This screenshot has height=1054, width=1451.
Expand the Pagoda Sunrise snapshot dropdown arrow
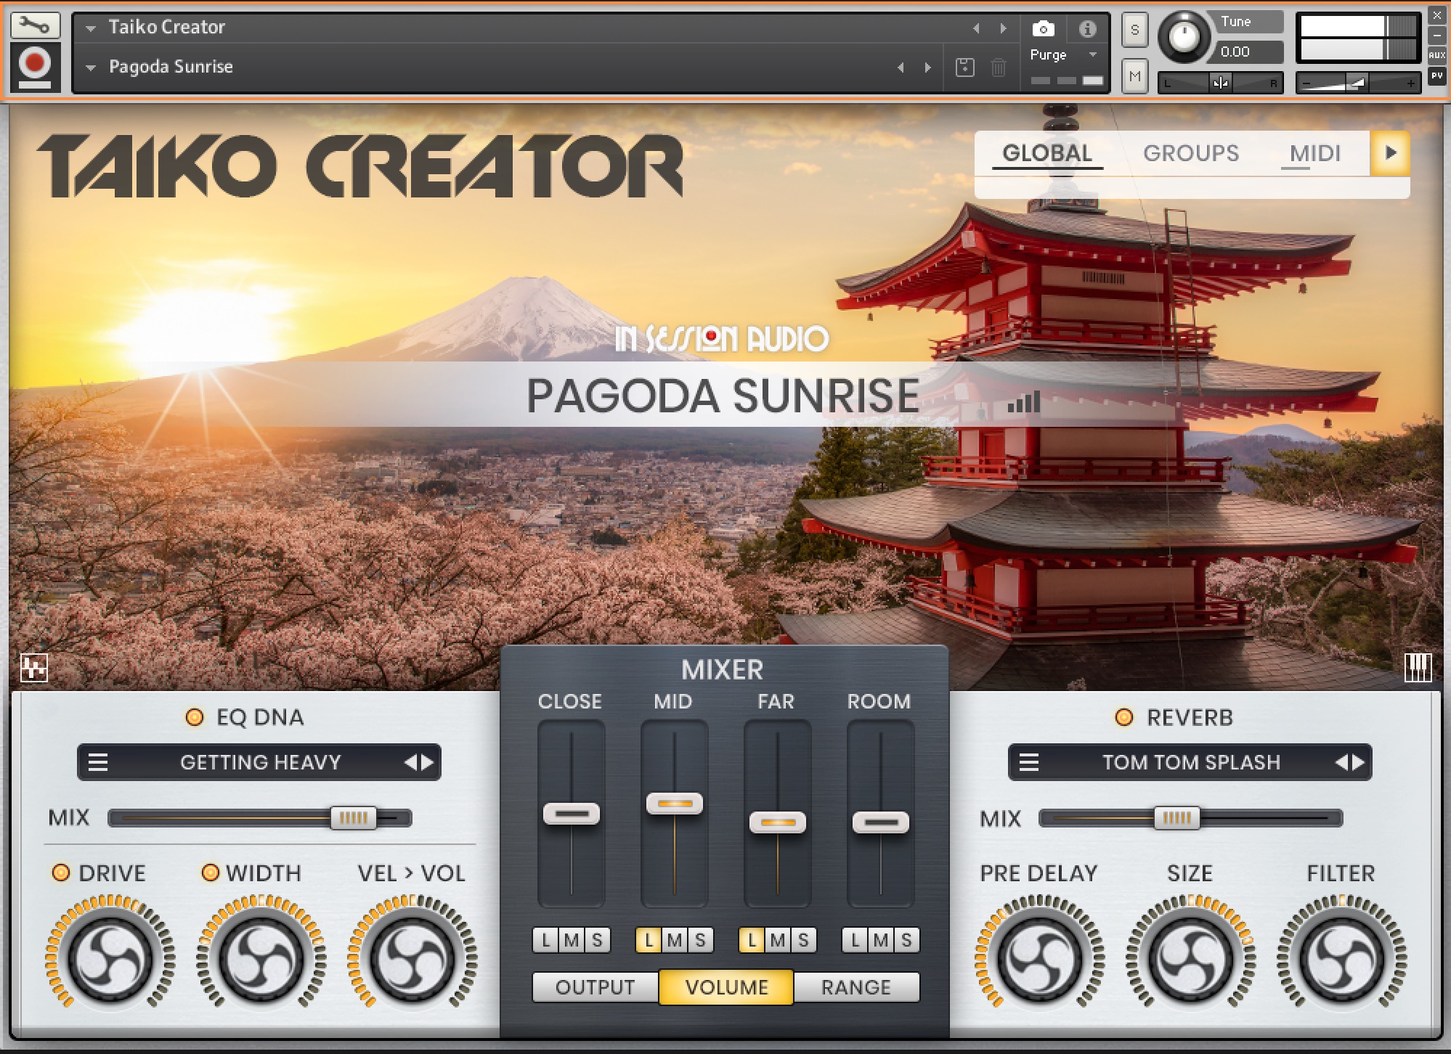pos(91,68)
